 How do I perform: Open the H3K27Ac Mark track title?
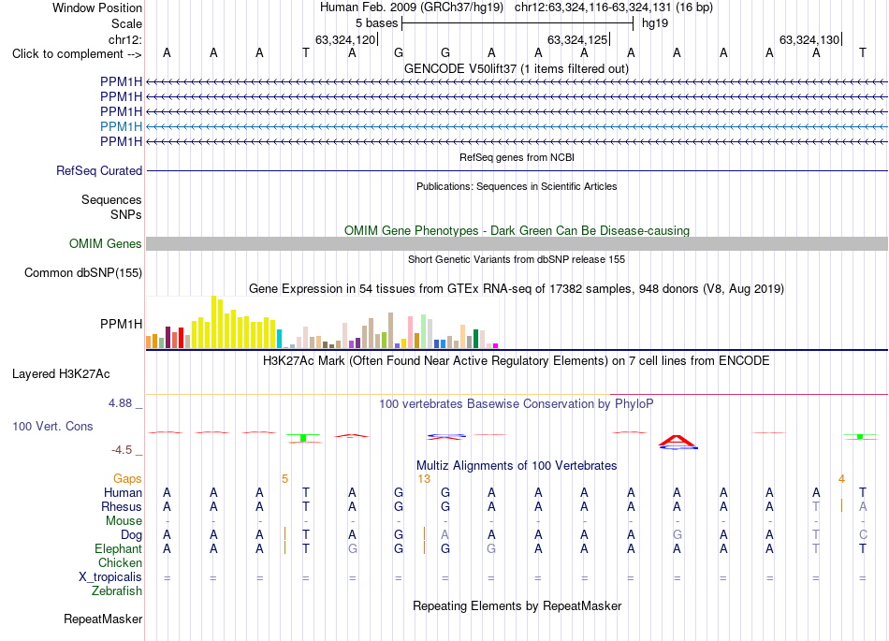click(x=517, y=361)
